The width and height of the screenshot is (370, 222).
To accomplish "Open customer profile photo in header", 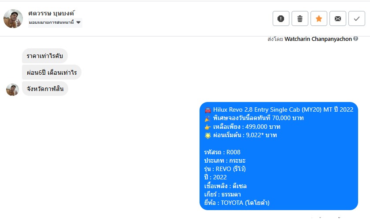I will [13, 18].
